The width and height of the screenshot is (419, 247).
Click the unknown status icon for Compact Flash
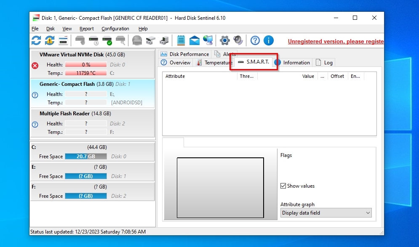pyautogui.click(x=35, y=95)
